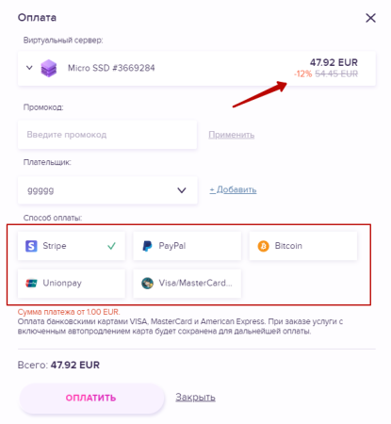
Task: Click the Unionpay card logo icon
Action: tap(31, 283)
